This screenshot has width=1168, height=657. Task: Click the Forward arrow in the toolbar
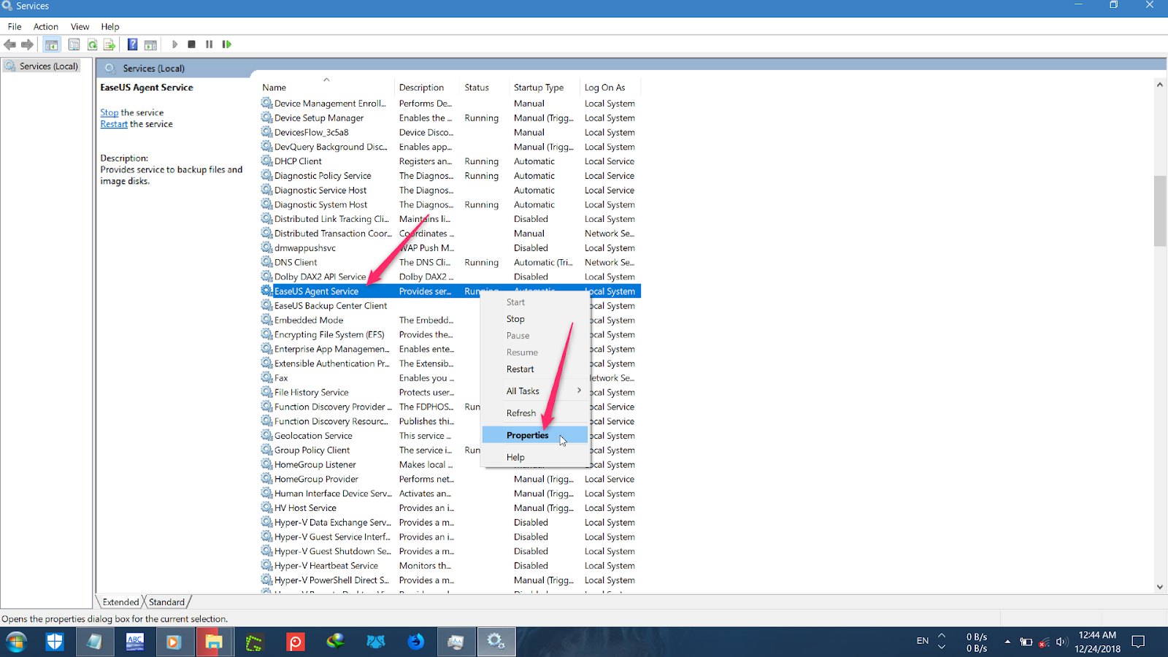point(28,45)
